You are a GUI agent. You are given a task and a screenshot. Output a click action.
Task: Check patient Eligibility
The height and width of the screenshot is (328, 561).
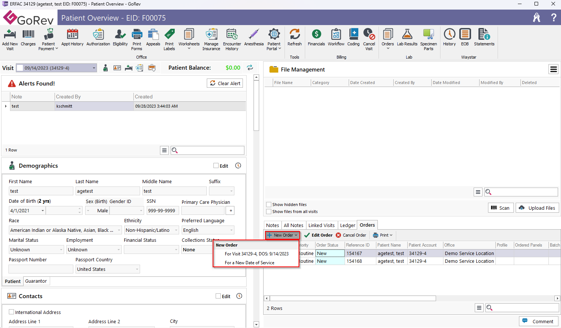(x=120, y=38)
